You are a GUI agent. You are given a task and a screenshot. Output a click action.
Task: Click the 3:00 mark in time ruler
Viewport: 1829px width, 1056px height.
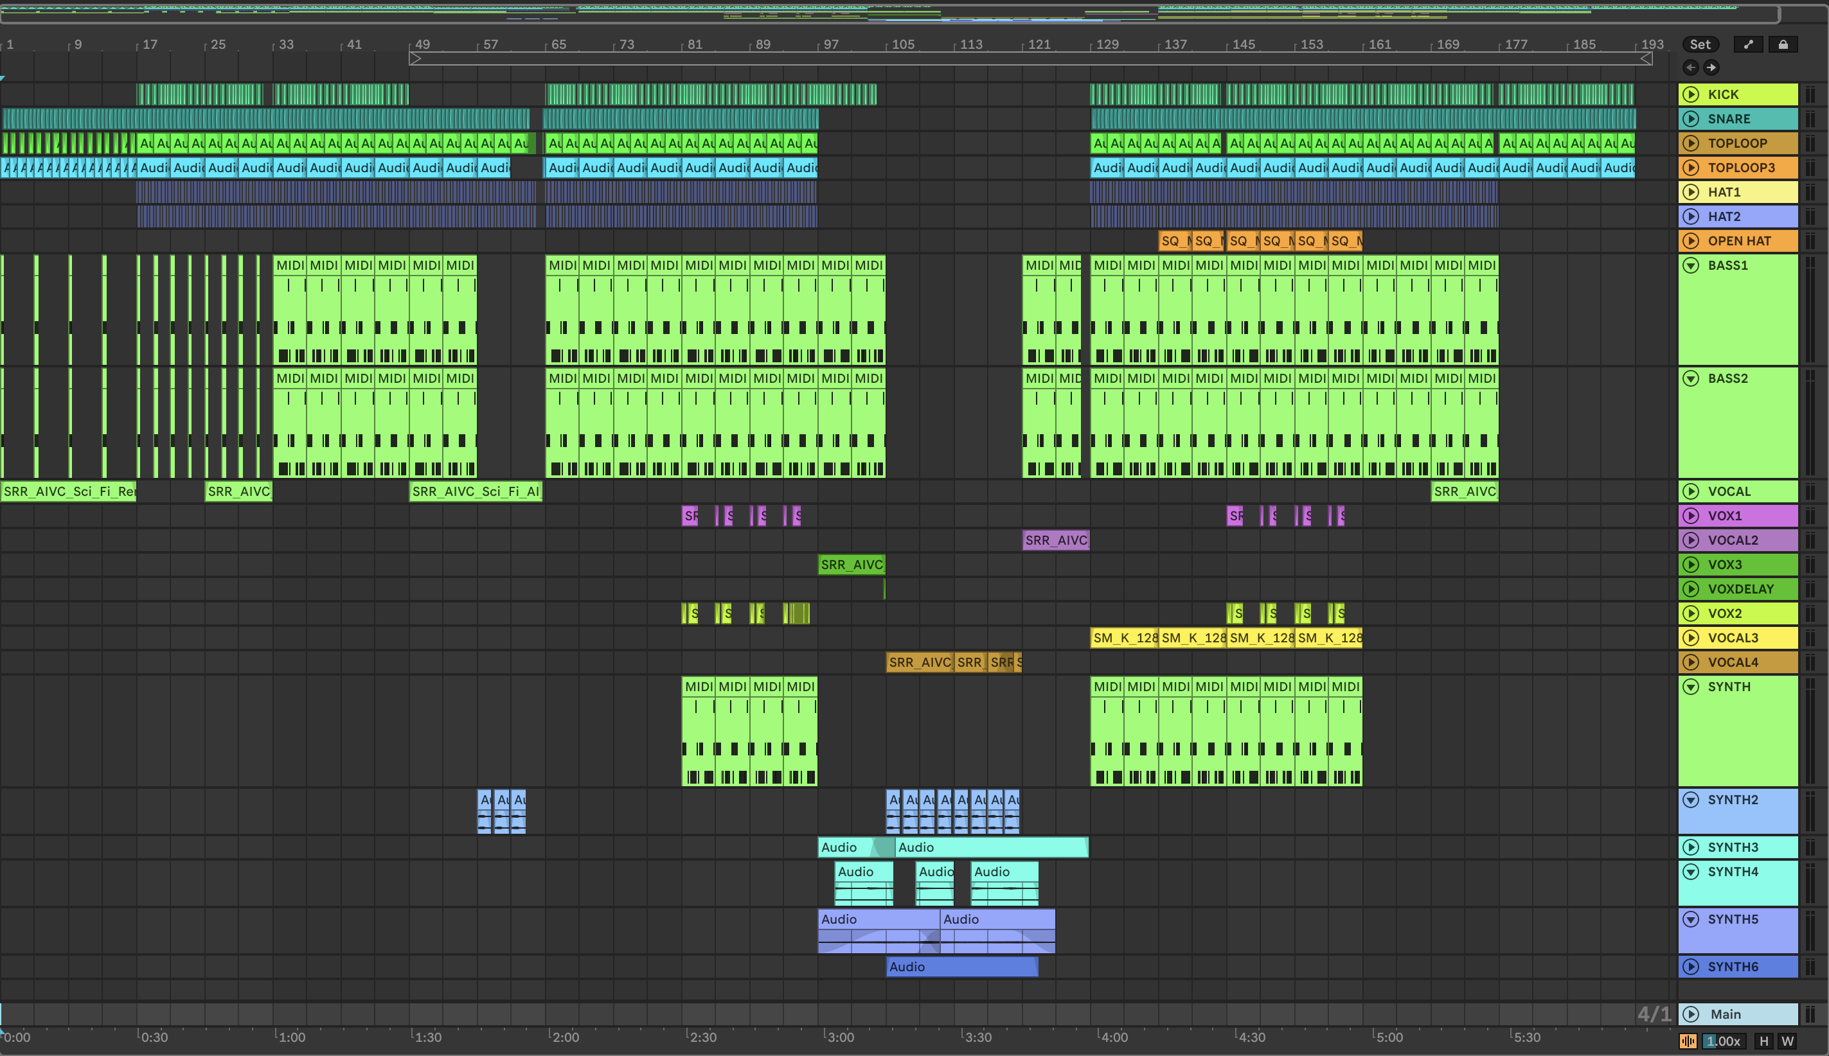840,1037
